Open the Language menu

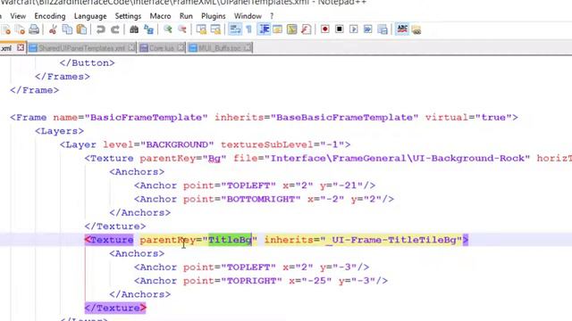coord(90,16)
